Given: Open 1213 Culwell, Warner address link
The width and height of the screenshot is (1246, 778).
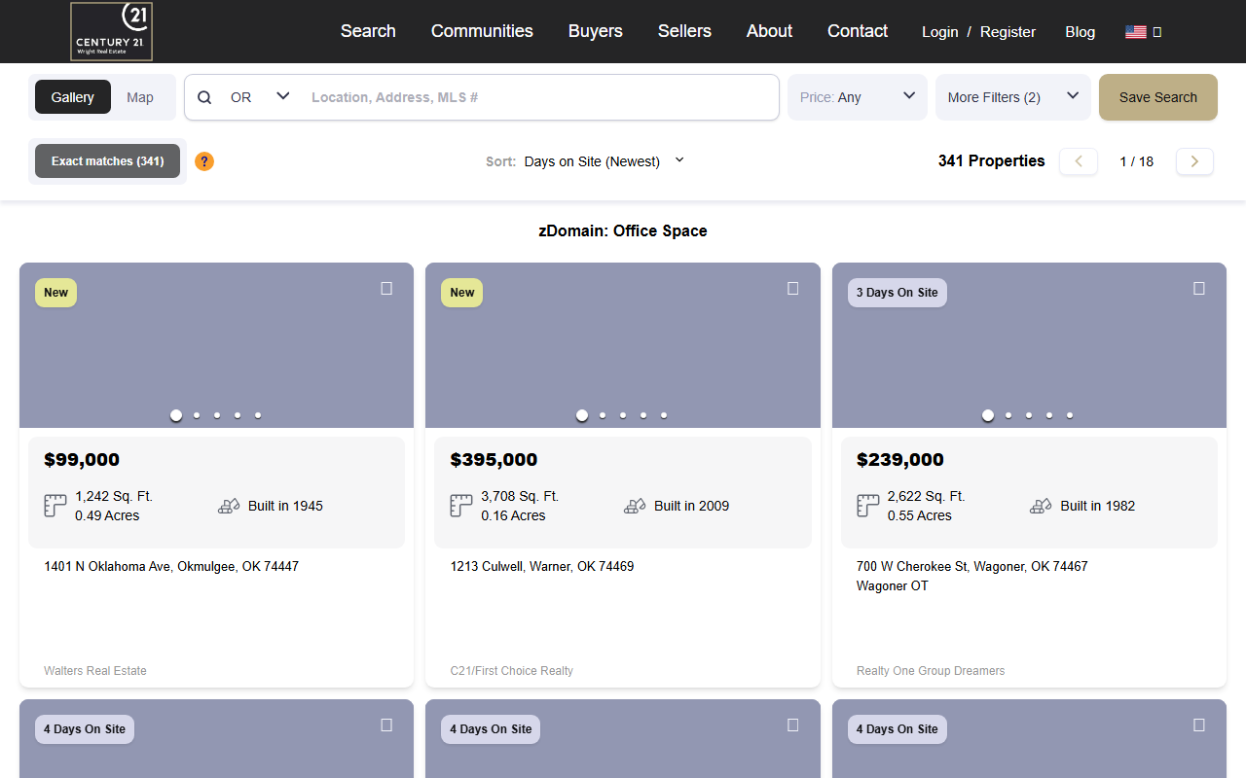Looking at the screenshot, I should 542,566.
